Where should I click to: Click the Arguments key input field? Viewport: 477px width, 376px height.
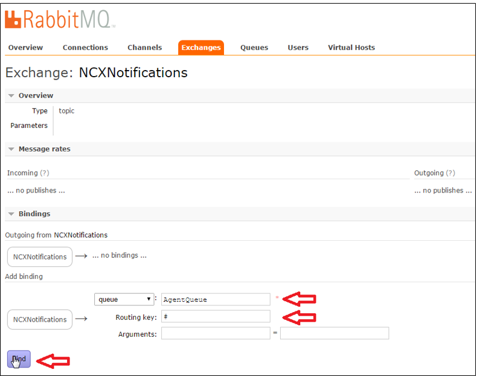pos(216,333)
